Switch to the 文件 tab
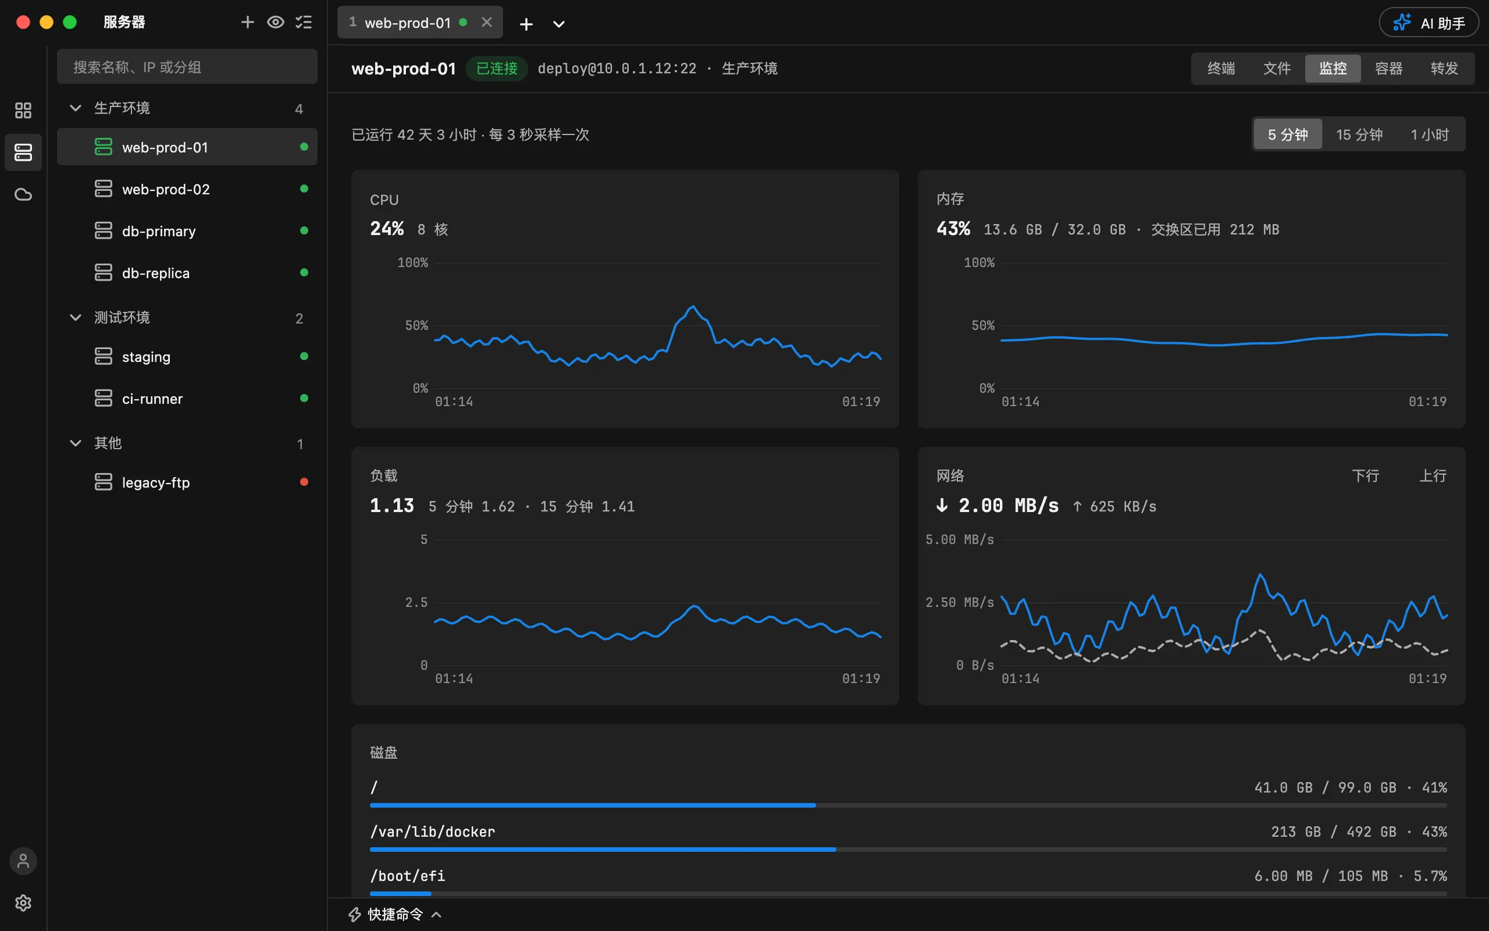The width and height of the screenshot is (1489, 931). (x=1277, y=68)
